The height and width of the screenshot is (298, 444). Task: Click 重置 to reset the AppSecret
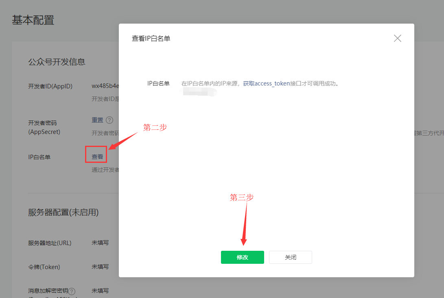pyautogui.click(x=96, y=120)
